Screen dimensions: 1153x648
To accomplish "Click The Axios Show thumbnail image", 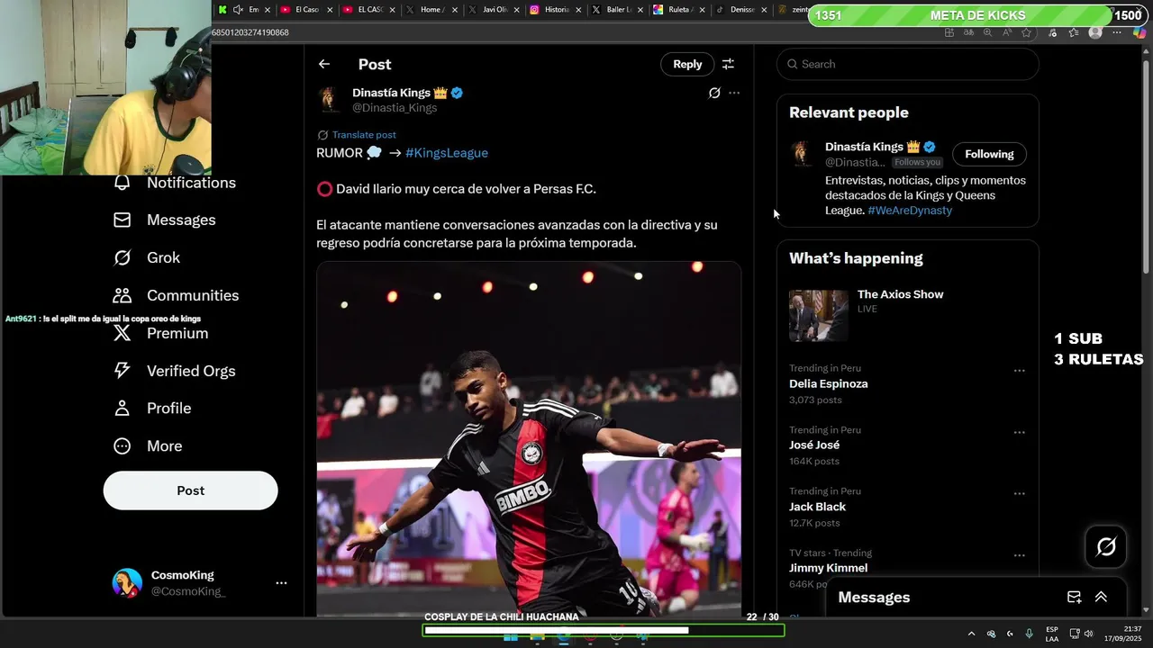I will (x=819, y=316).
